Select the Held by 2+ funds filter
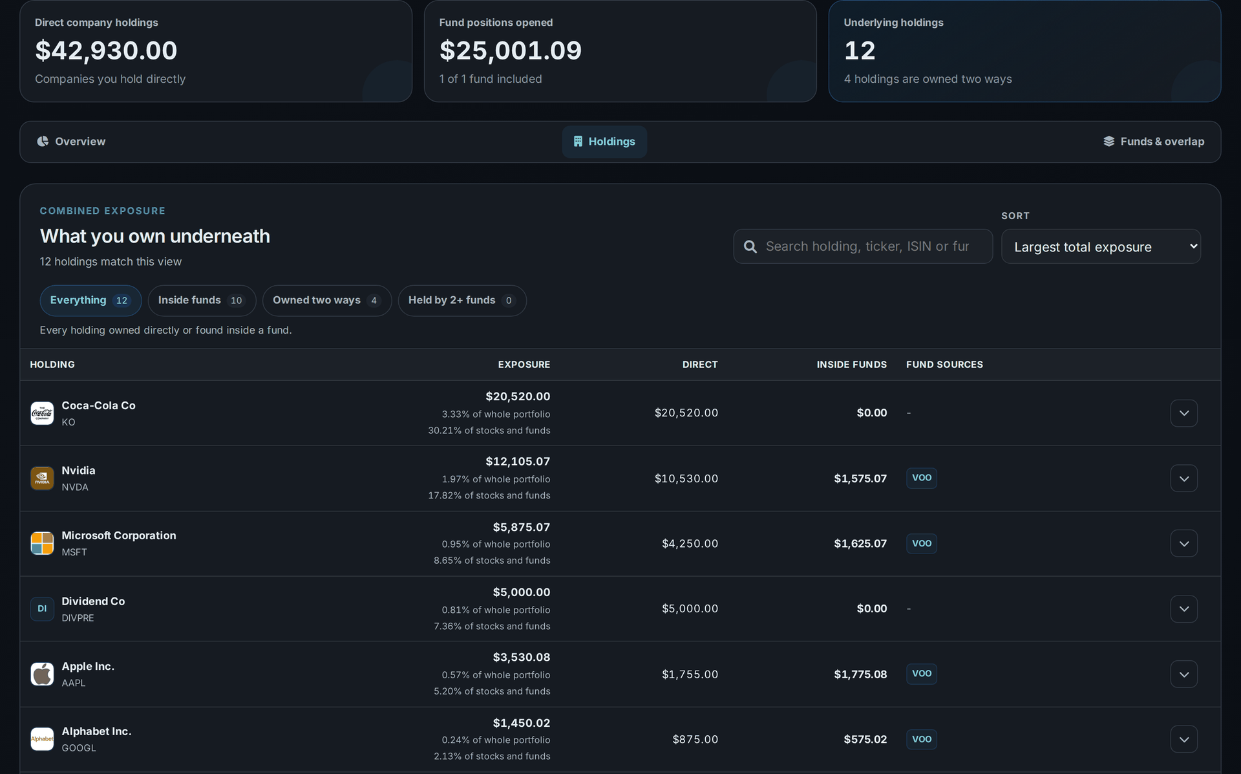Viewport: 1241px width, 774px height. coord(462,301)
